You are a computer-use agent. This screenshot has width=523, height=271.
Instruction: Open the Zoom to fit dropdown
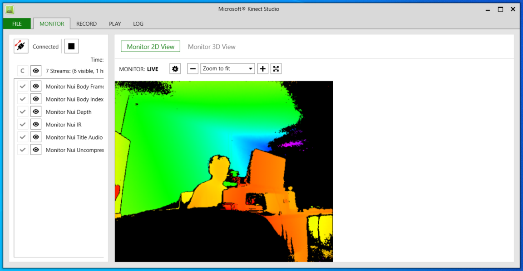point(227,68)
